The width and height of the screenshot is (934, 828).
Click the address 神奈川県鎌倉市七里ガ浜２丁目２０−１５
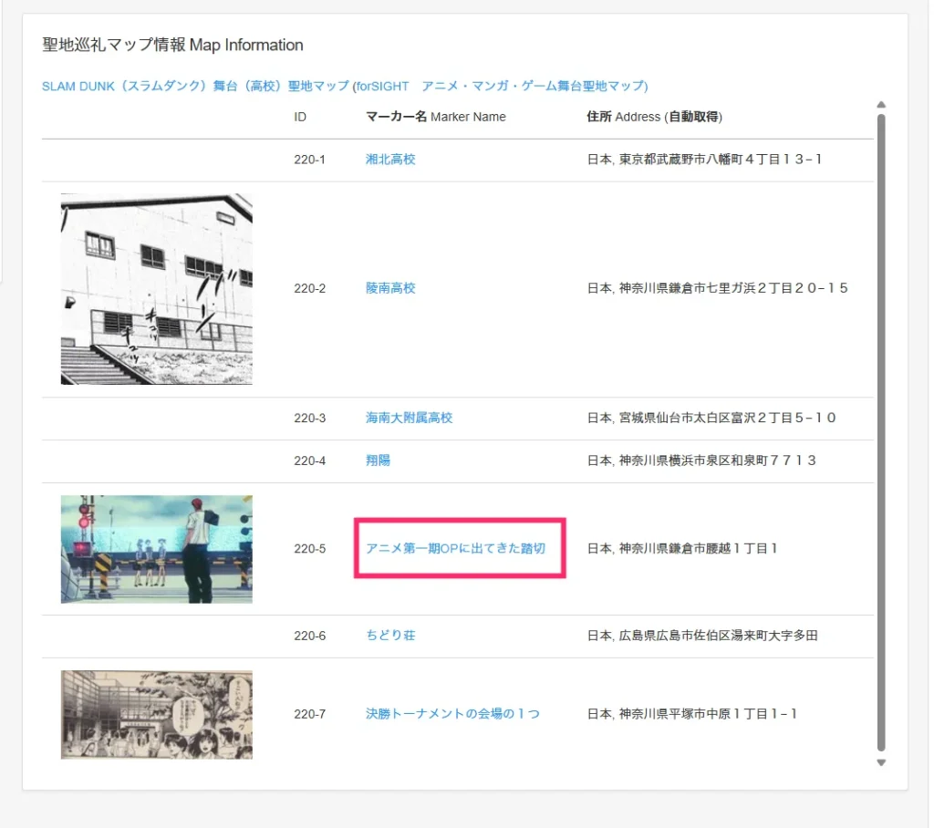coord(717,288)
